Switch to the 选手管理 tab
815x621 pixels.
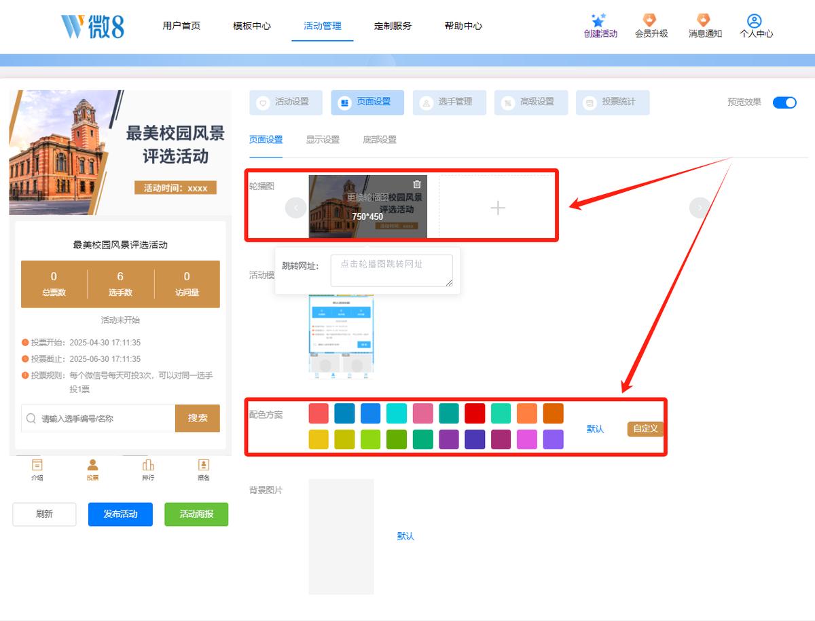(450, 102)
